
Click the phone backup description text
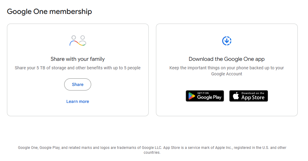point(227,71)
